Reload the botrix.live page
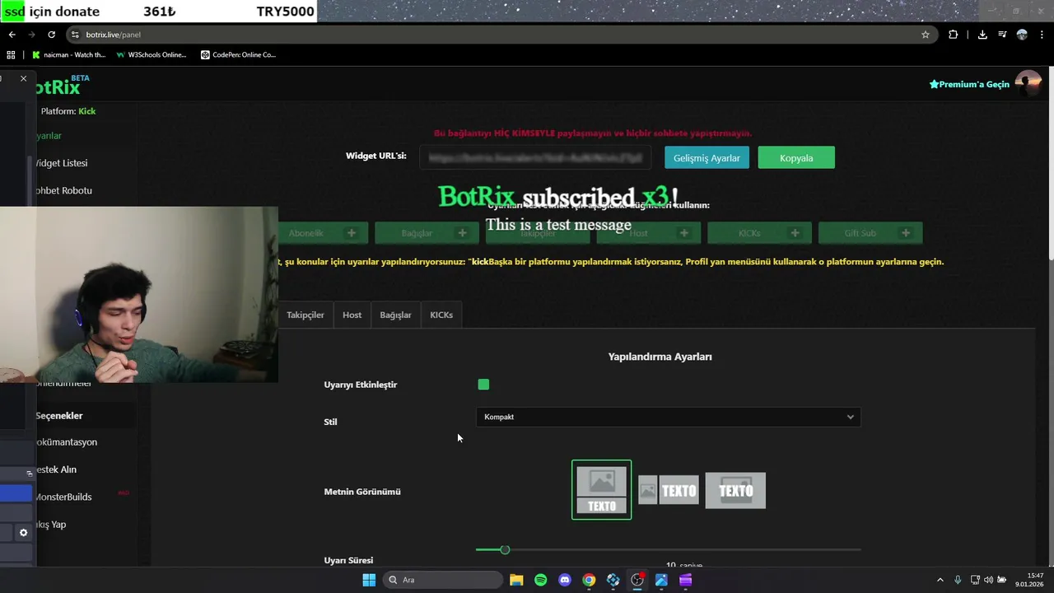 (51, 35)
